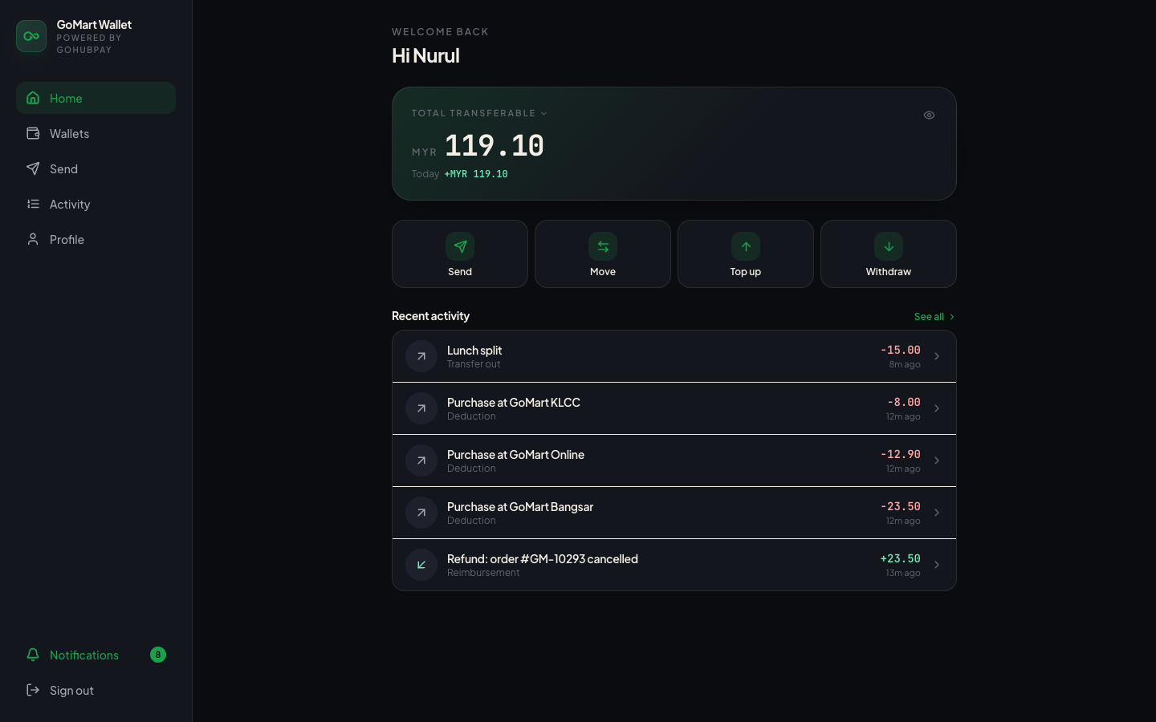Open Purchase at GoMart KLCC chevron
The image size is (1156, 722).
pos(937,408)
